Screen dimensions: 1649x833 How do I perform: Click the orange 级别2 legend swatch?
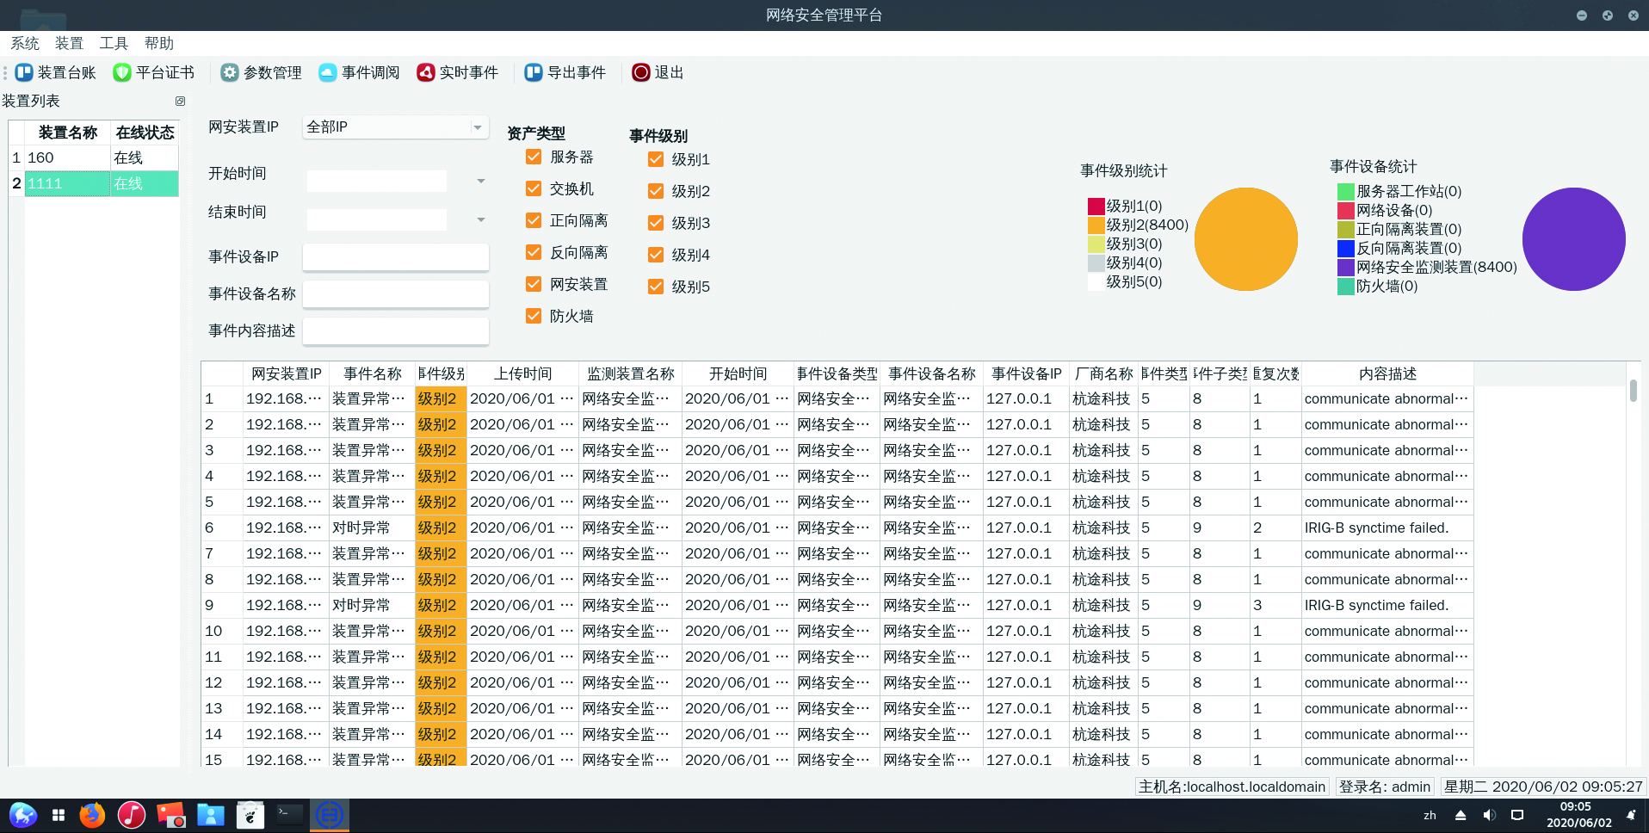[x=1096, y=225]
